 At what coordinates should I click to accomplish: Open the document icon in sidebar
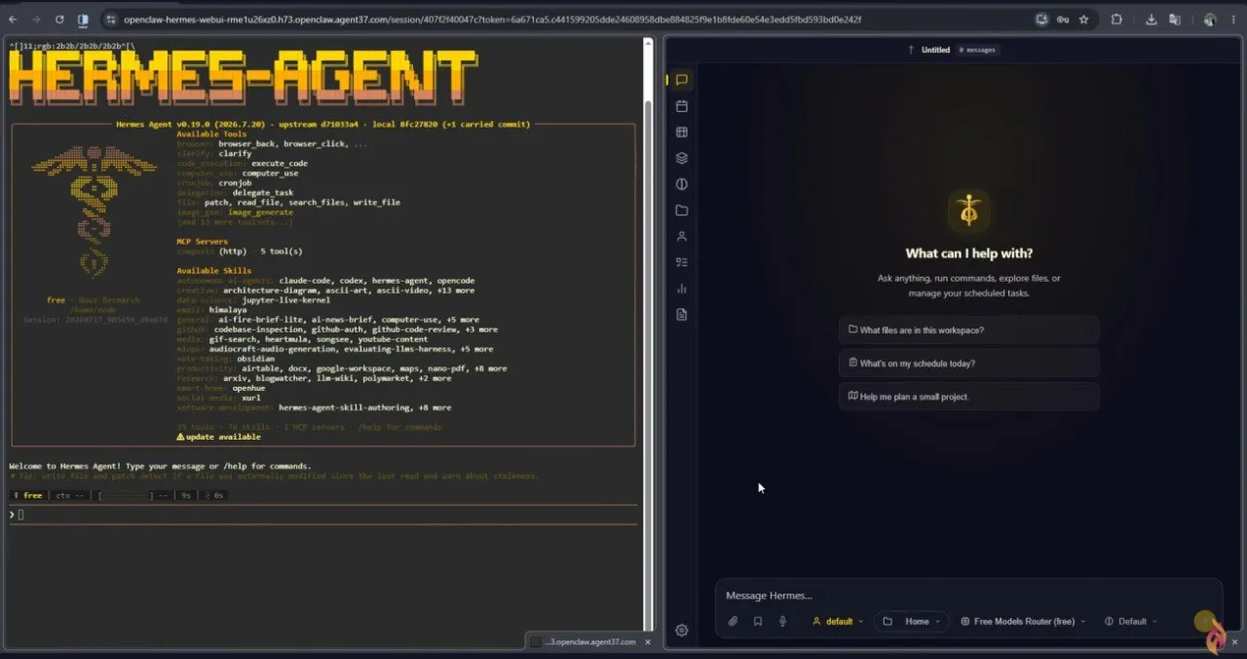tap(682, 314)
